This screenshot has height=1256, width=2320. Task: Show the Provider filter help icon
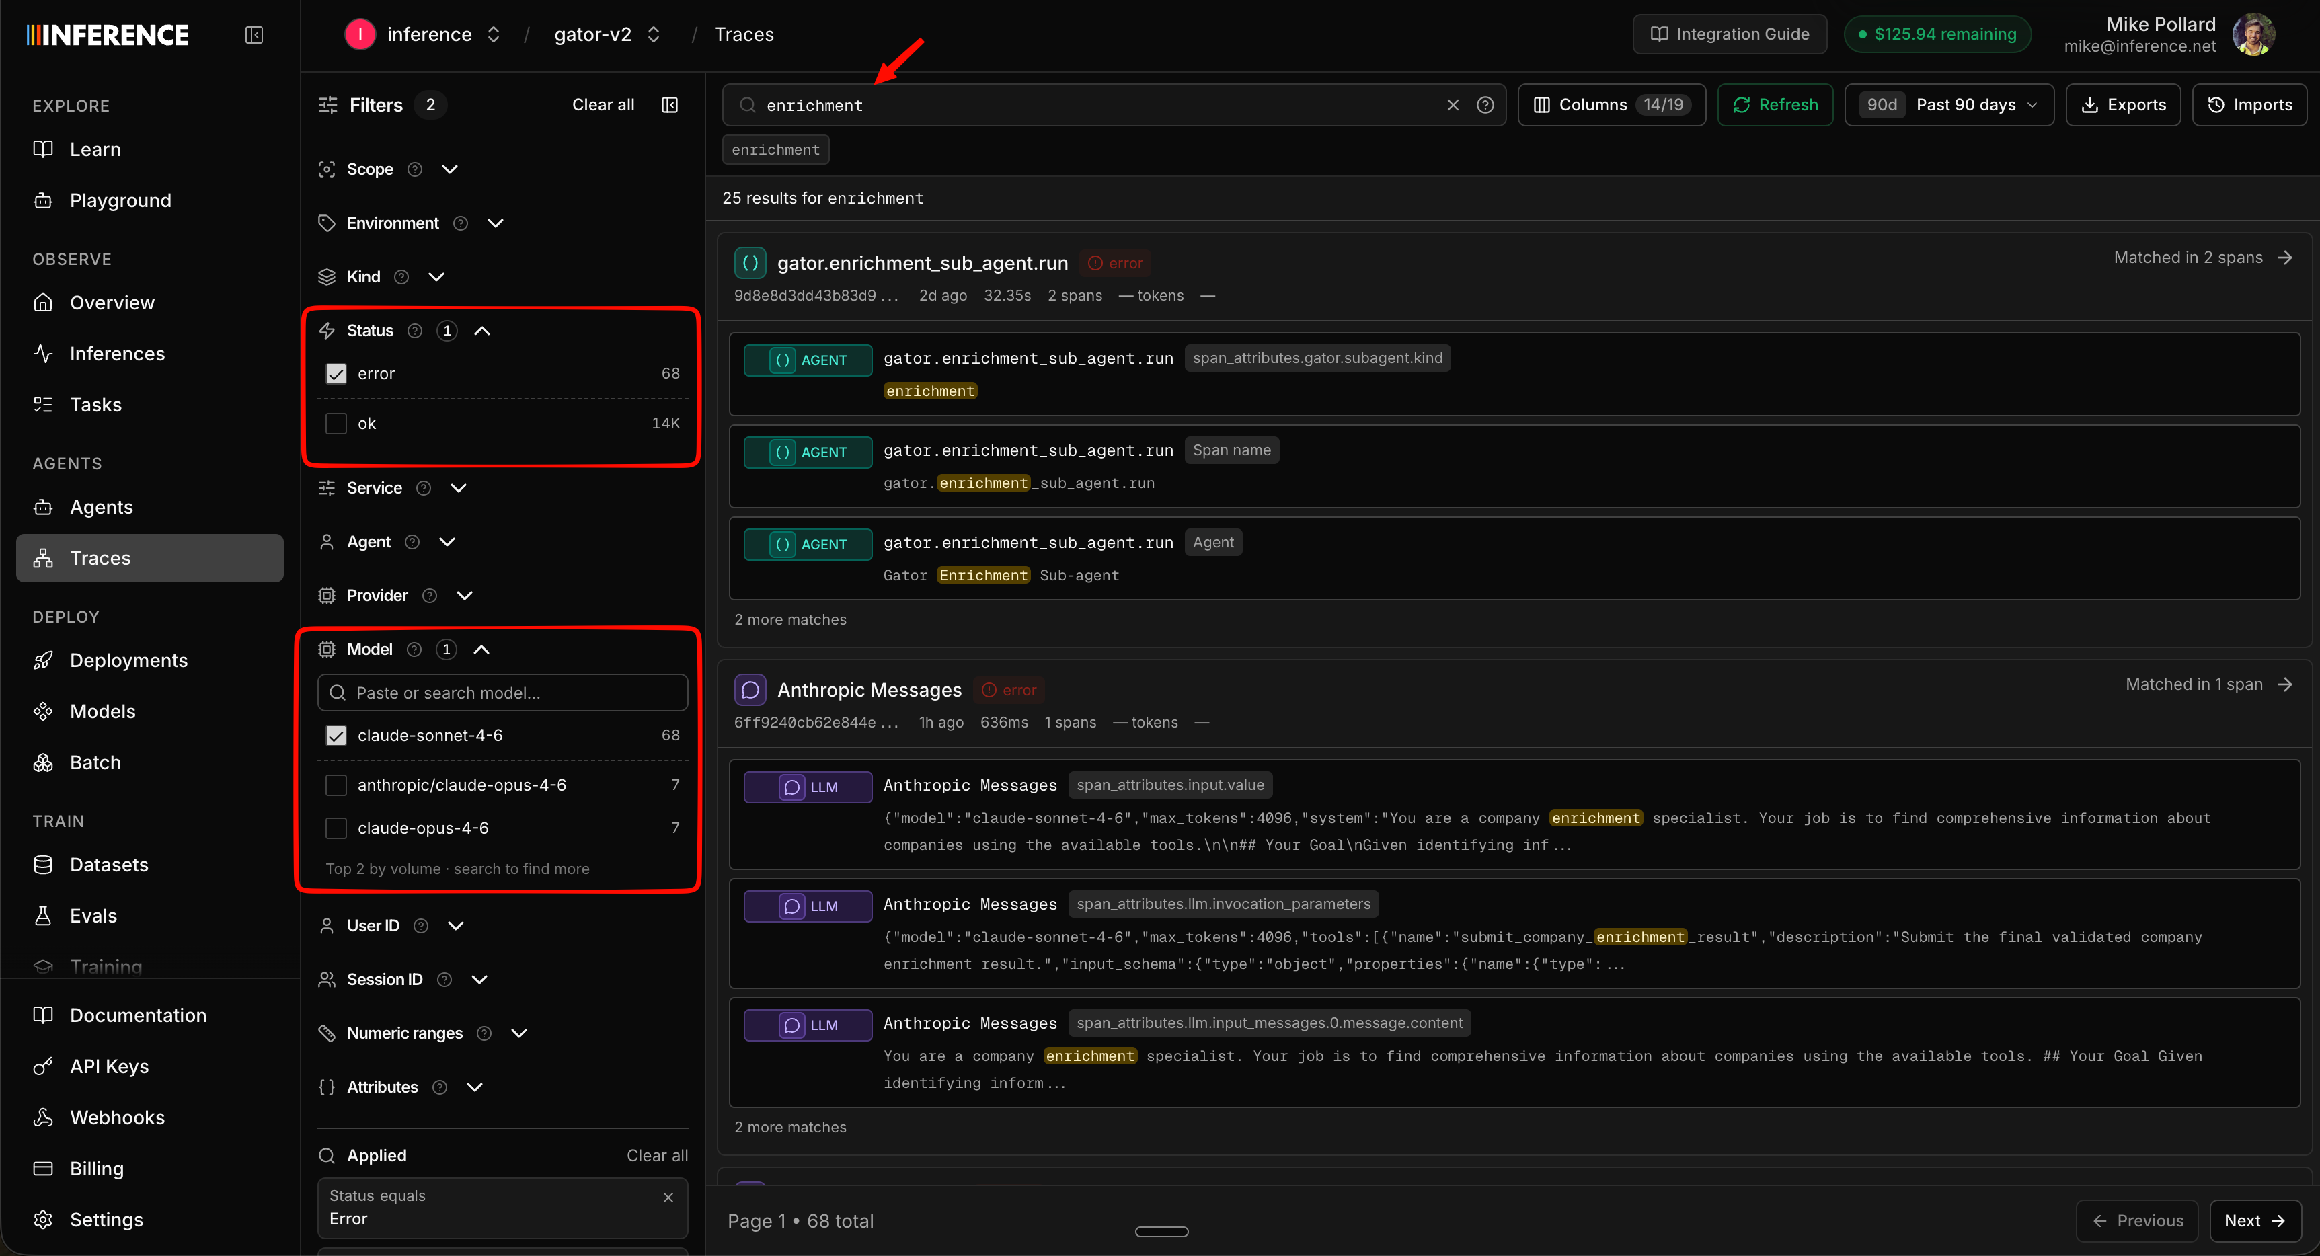click(x=430, y=596)
